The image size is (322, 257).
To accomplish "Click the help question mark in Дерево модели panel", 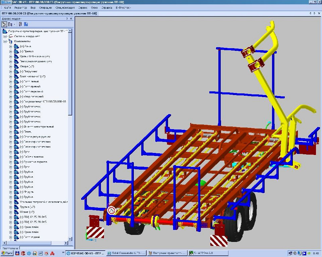I will pos(67,19).
